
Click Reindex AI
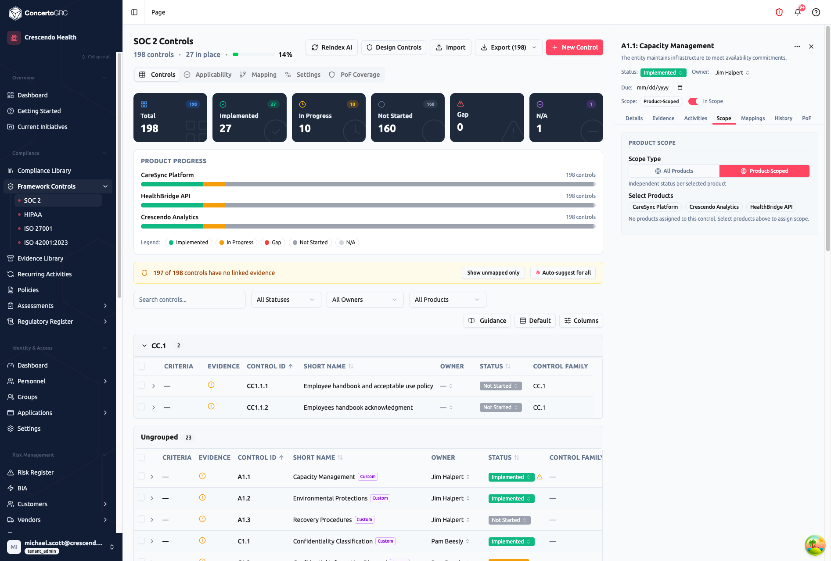pyautogui.click(x=331, y=47)
